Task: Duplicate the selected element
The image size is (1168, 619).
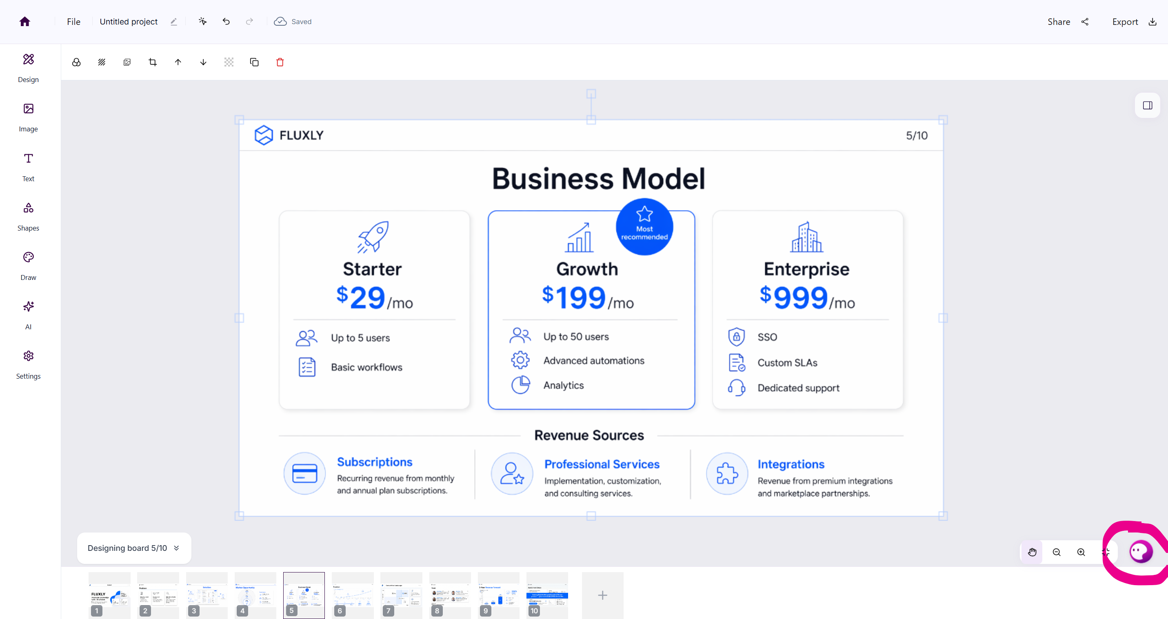Action: (254, 62)
